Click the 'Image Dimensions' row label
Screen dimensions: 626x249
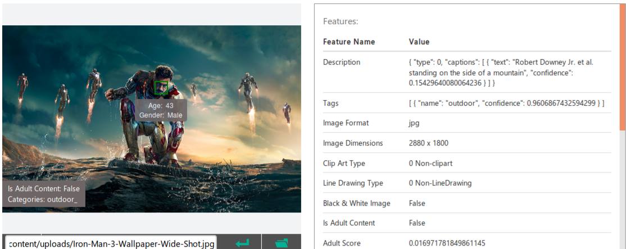353,143
